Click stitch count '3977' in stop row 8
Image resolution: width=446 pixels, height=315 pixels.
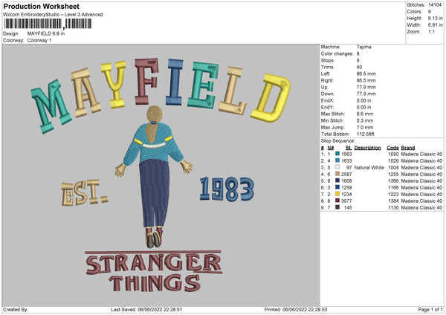pos(346,201)
